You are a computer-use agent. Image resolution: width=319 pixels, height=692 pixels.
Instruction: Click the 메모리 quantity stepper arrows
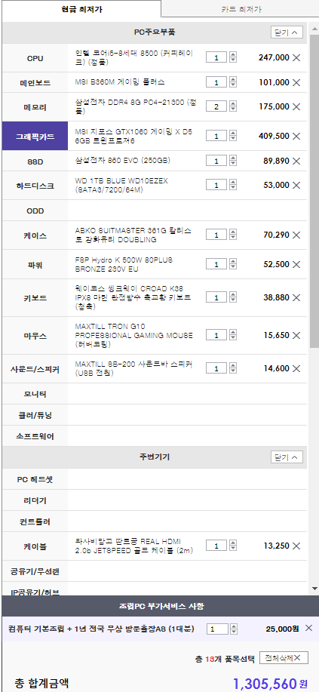click(x=233, y=106)
